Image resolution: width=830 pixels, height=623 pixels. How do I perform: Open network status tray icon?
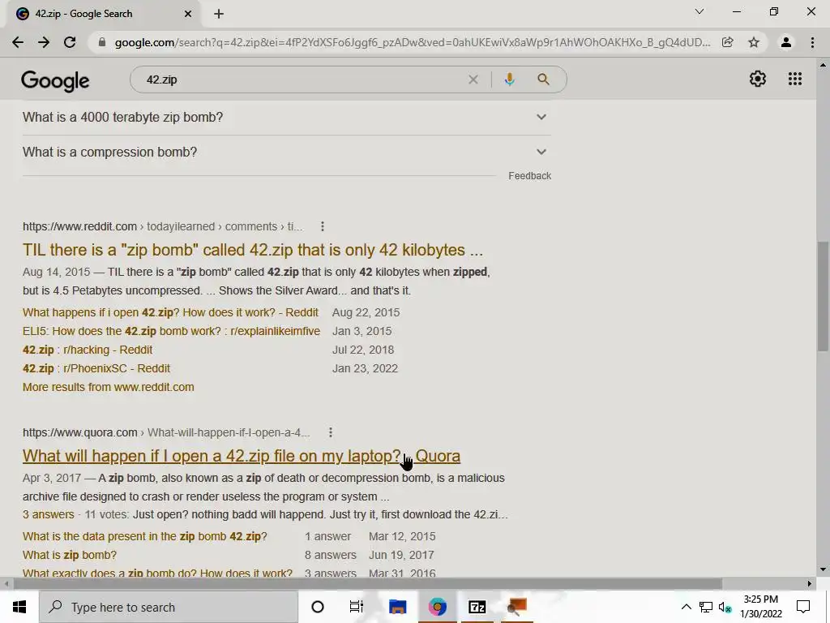pos(706,607)
